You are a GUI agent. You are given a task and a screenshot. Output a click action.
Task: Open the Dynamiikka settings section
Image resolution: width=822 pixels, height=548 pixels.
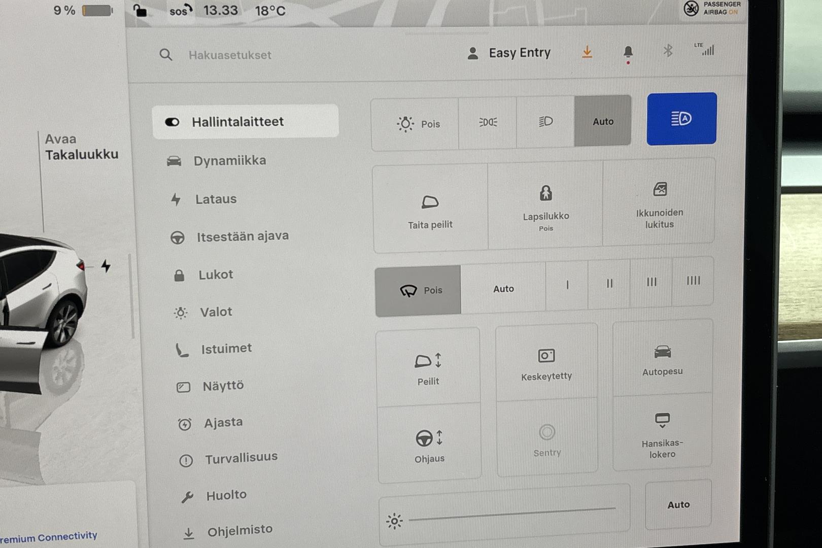point(217,161)
